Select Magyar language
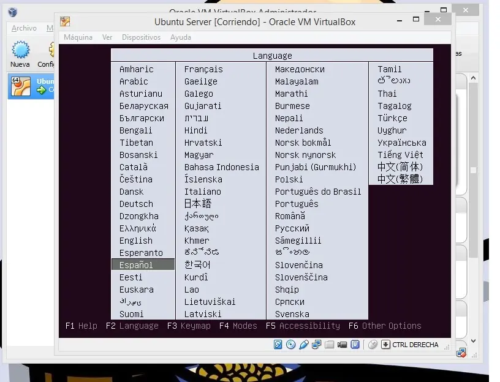Viewport: 500px width, 382px height. (x=199, y=155)
